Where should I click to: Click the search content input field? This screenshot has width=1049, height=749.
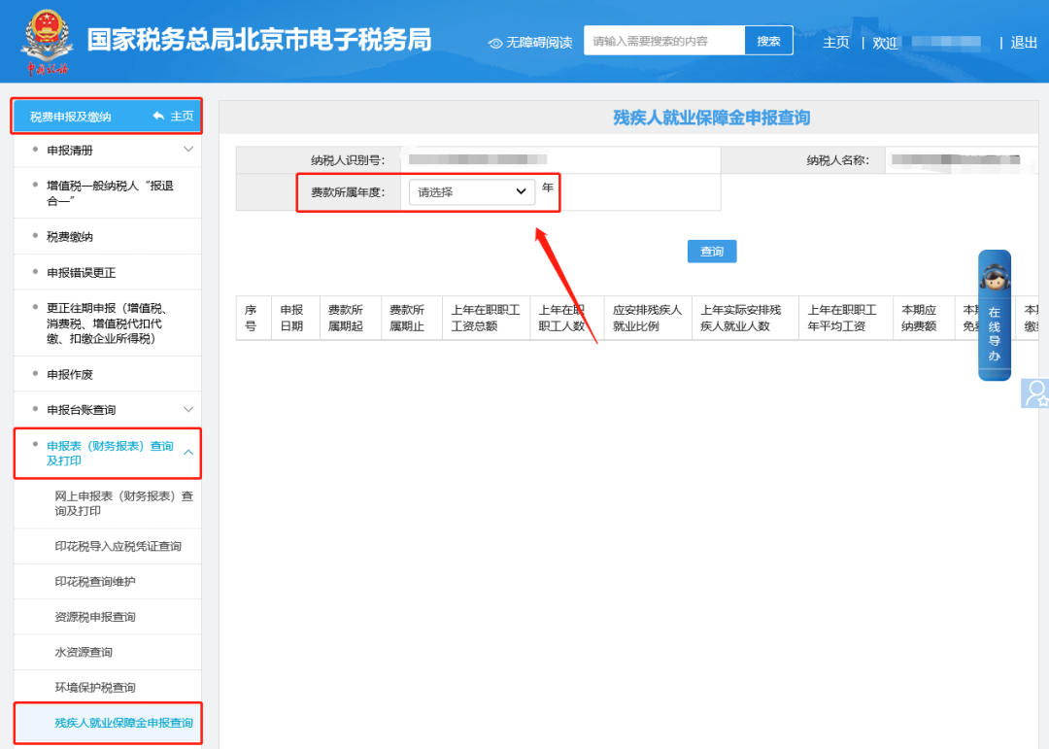pos(664,41)
